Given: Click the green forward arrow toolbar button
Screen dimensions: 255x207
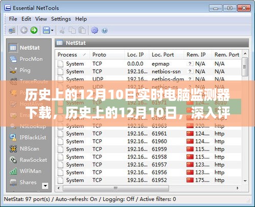Looking at the screenshot, I should point(34,30).
